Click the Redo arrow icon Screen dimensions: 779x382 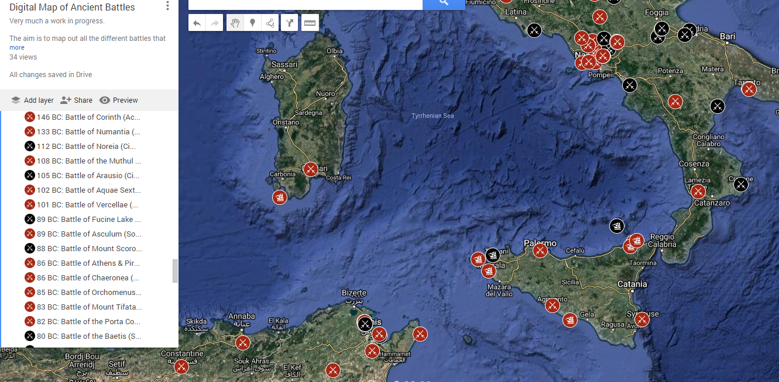pos(214,23)
